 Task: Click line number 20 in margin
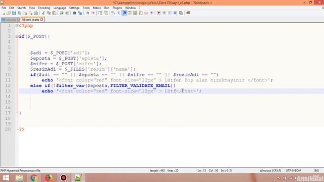point(8,129)
